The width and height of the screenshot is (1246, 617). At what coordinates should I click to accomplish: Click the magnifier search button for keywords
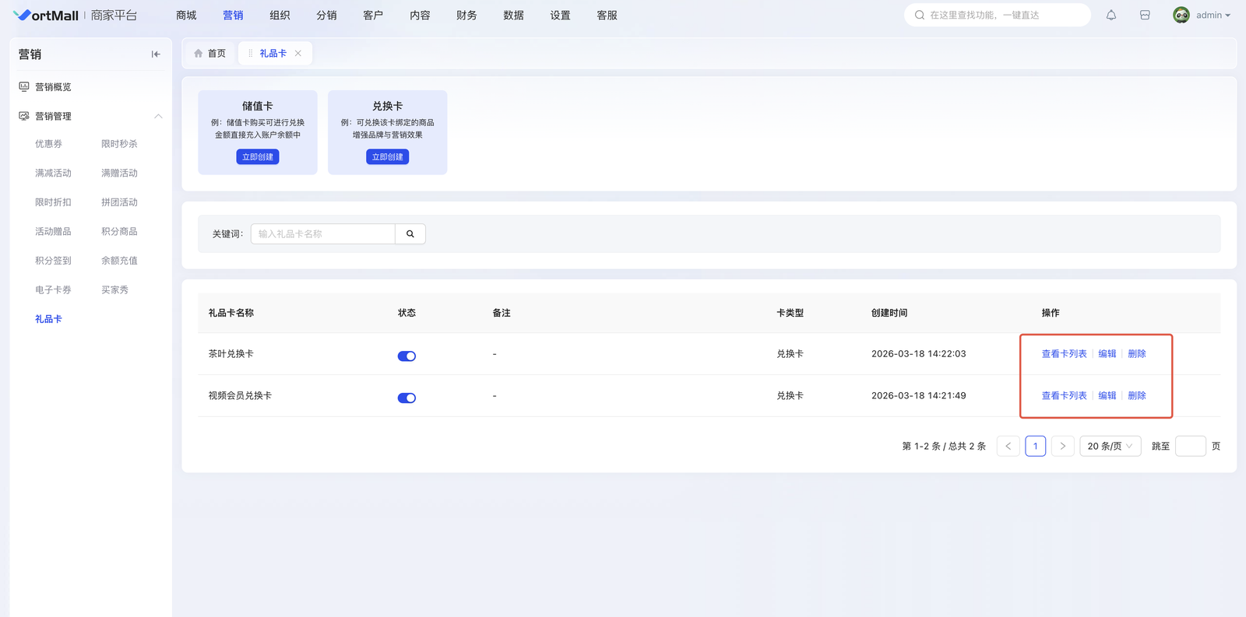410,234
